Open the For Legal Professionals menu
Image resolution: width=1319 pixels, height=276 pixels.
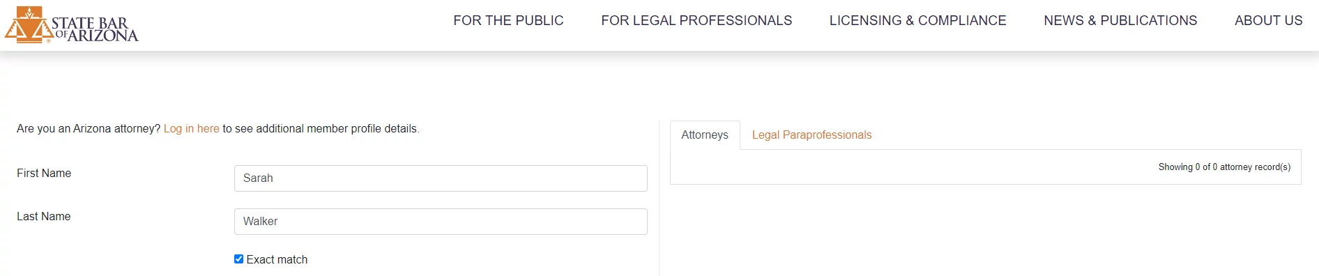696,21
